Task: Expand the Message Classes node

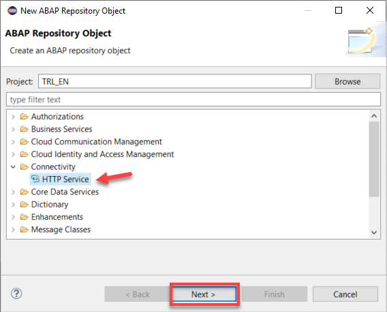Action: pyautogui.click(x=14, y=230)
